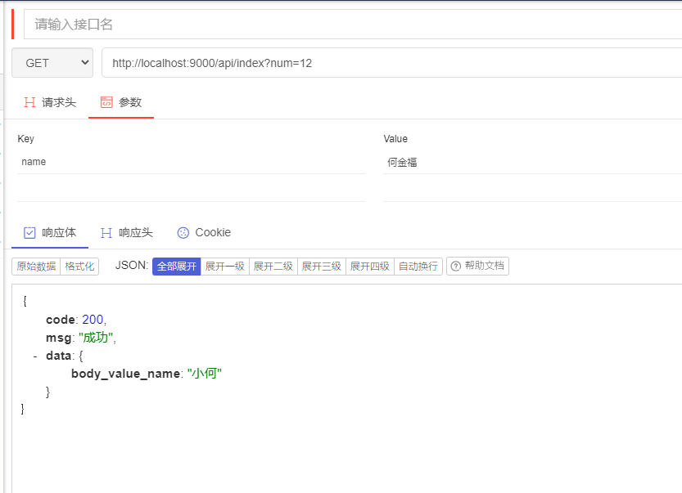
Task: Click the JSON: label in toolbar
Action: [x=132, y=266]
